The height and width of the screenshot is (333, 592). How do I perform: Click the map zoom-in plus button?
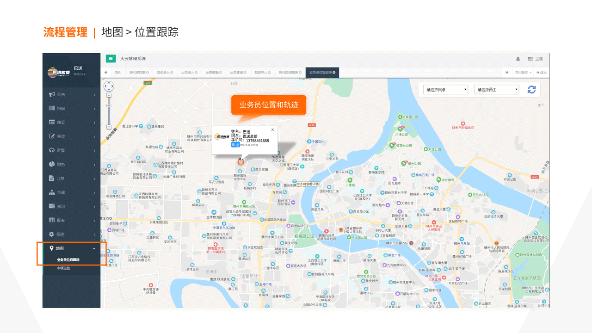point(109,95)
